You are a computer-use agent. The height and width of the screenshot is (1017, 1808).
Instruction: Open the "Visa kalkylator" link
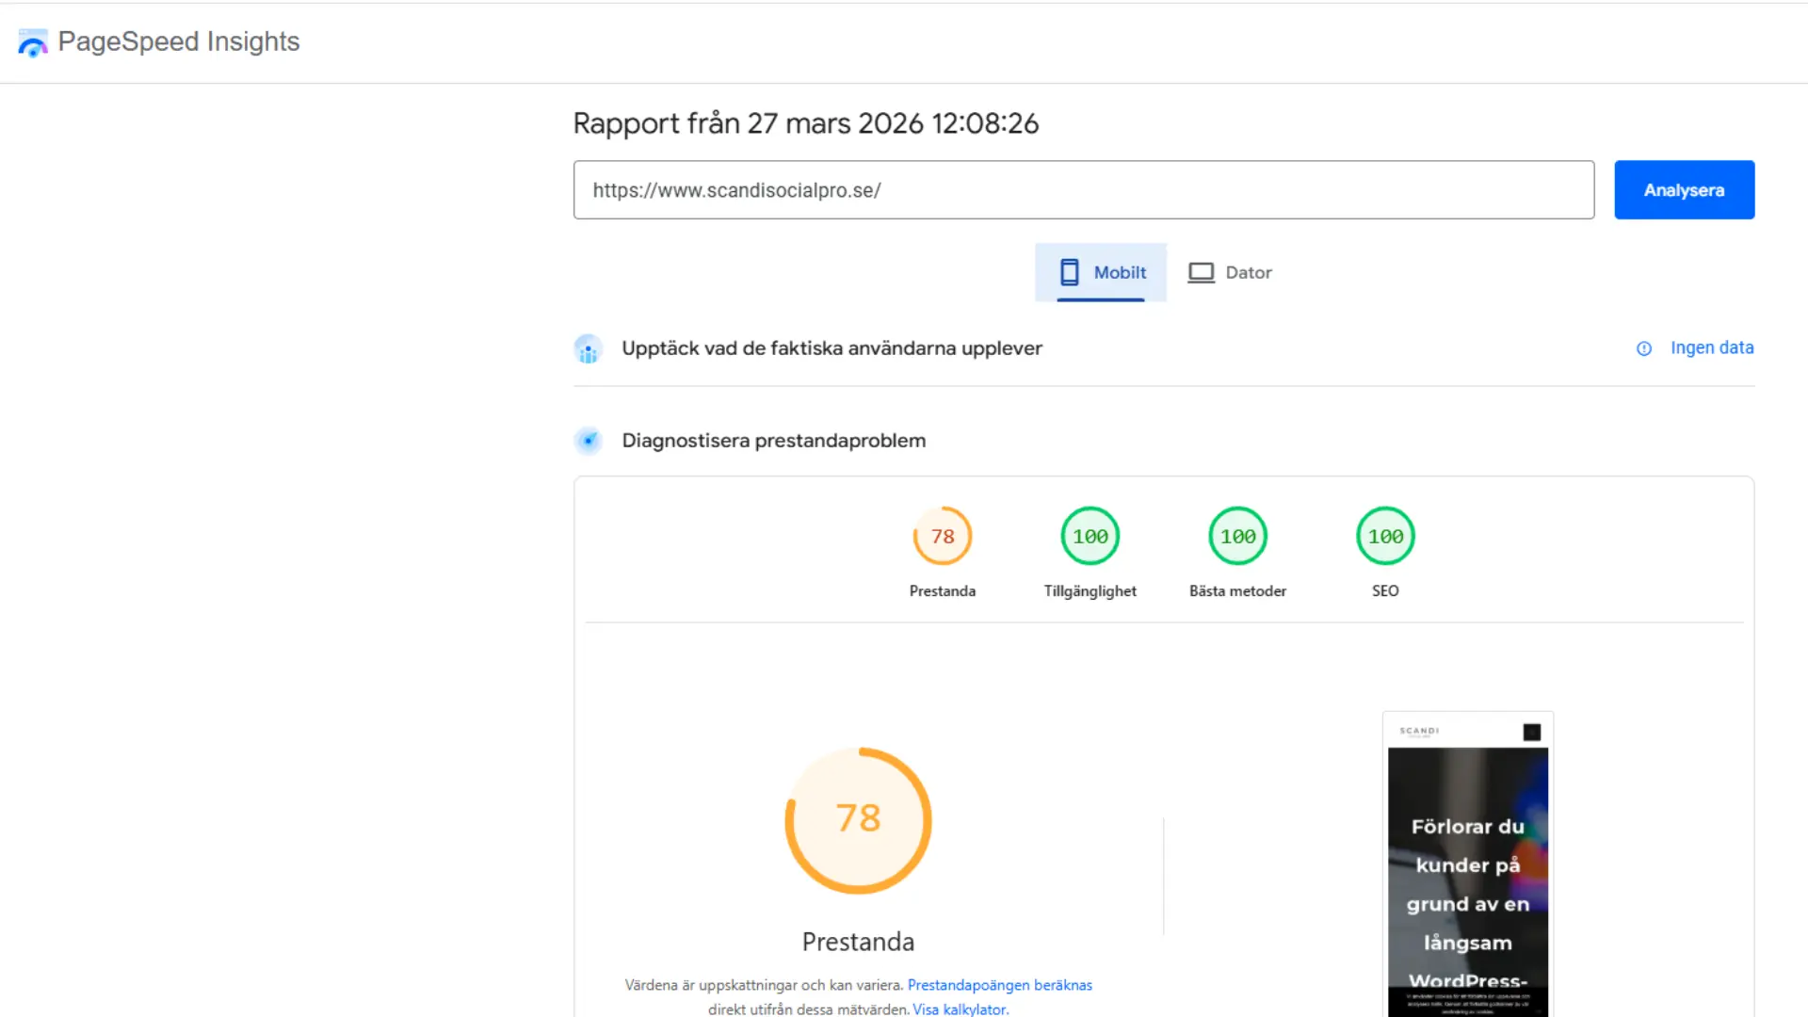click(959, 1009)
